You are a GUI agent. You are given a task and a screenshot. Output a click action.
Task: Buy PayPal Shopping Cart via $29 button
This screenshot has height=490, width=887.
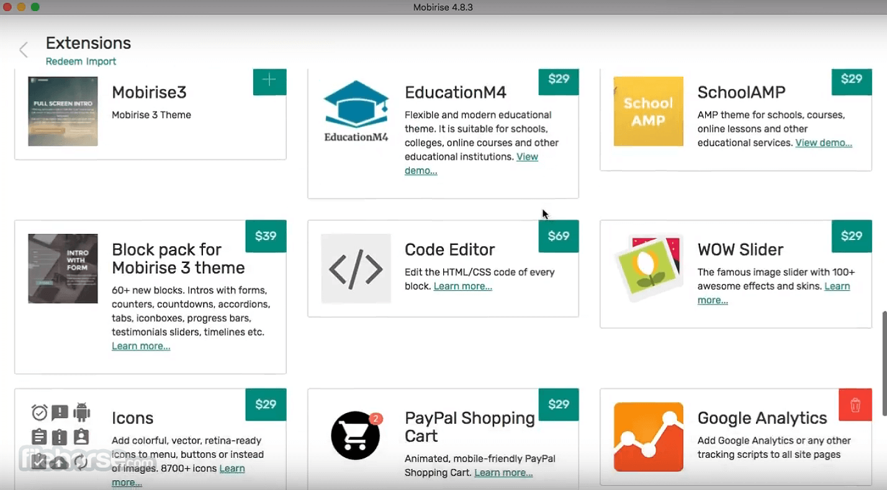pyautogui.click(x=559, y=404)
